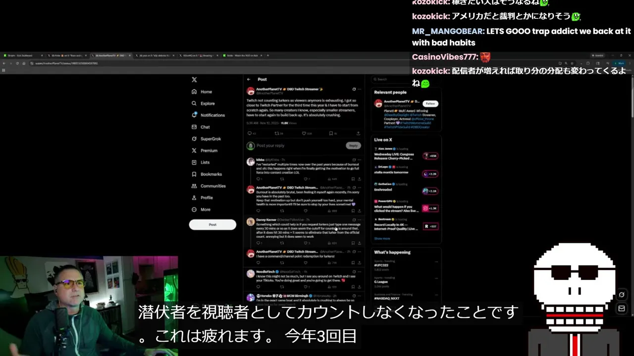Click the AnotherPlanetTV avatar on the main post
The width and height of the screenshot is (634, 356).
point(251,91)
